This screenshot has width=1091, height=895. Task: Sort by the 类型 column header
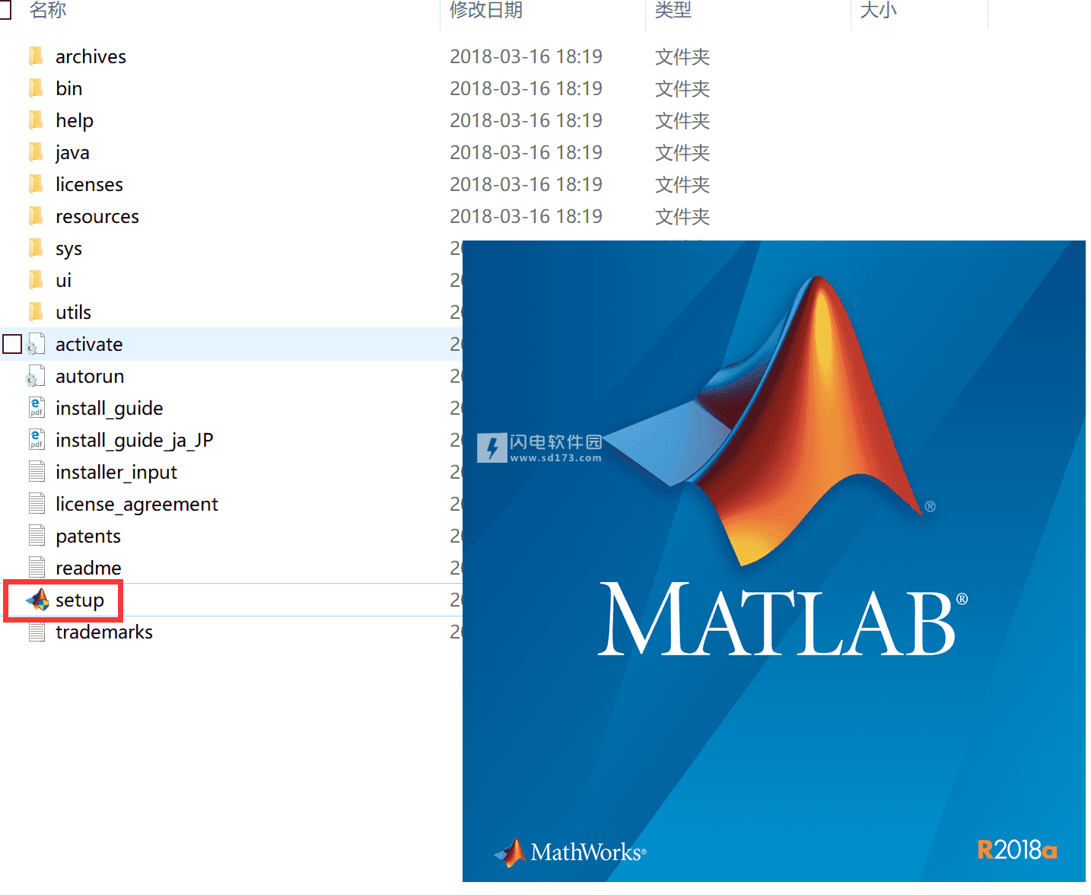point(673,10)
